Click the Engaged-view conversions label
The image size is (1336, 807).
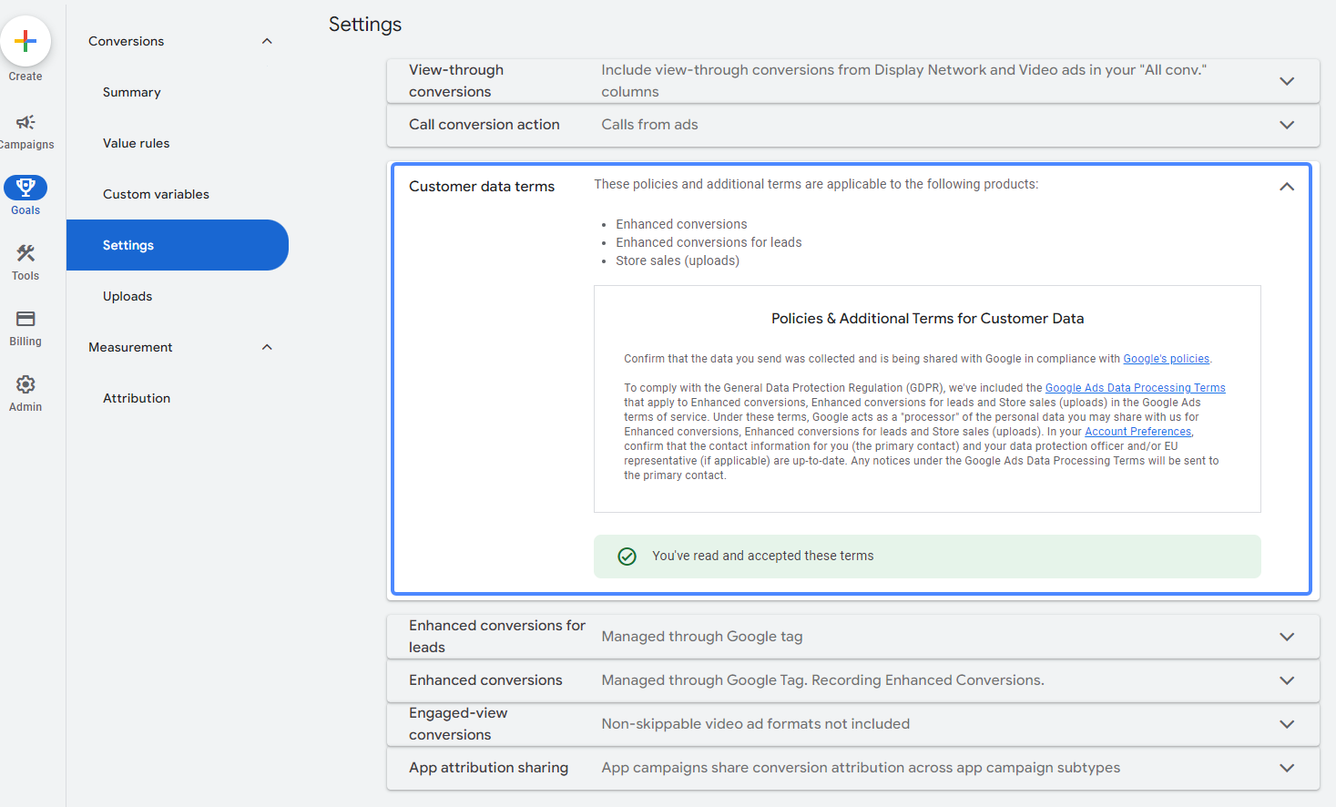pos(458,724)
